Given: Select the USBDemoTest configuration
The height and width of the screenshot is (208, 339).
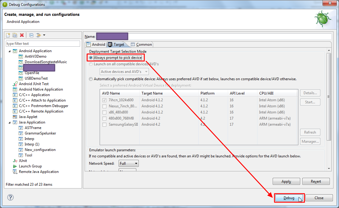Looking at the screenshot, I should tap(36, 78).
